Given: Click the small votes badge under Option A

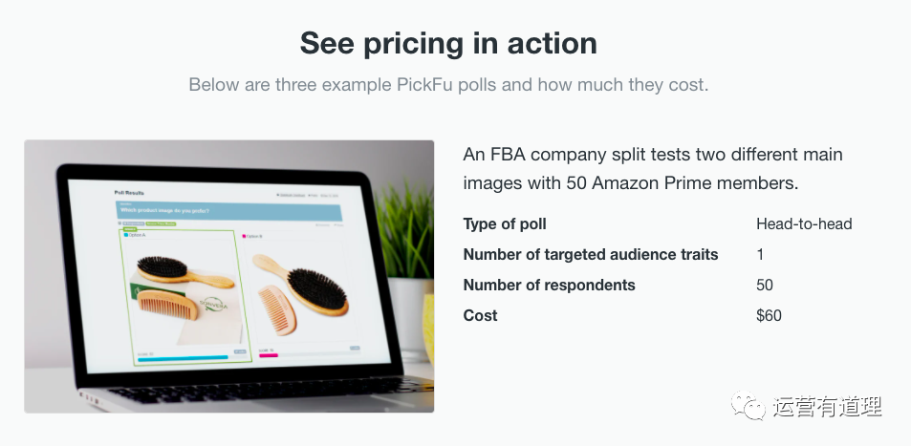Looking at the screenshot, I should pyautogui.click(x=240, y=351).
